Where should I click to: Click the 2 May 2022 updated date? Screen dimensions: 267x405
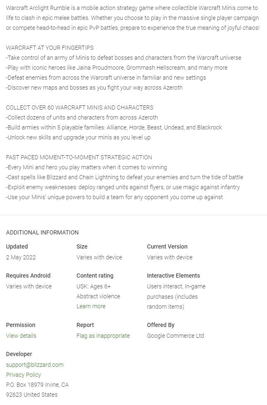pos(21,257)
